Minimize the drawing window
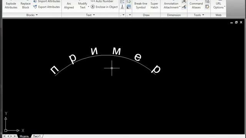246x138 pixels. tap(231, 23)
